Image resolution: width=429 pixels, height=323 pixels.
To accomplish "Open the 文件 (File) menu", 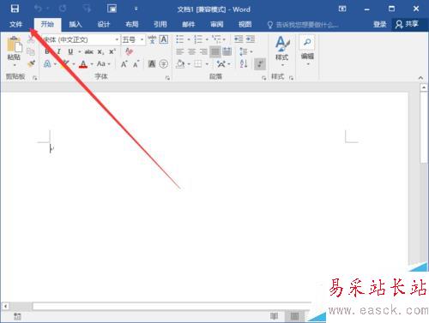I will pyautogui.click(x=15, y=24).
